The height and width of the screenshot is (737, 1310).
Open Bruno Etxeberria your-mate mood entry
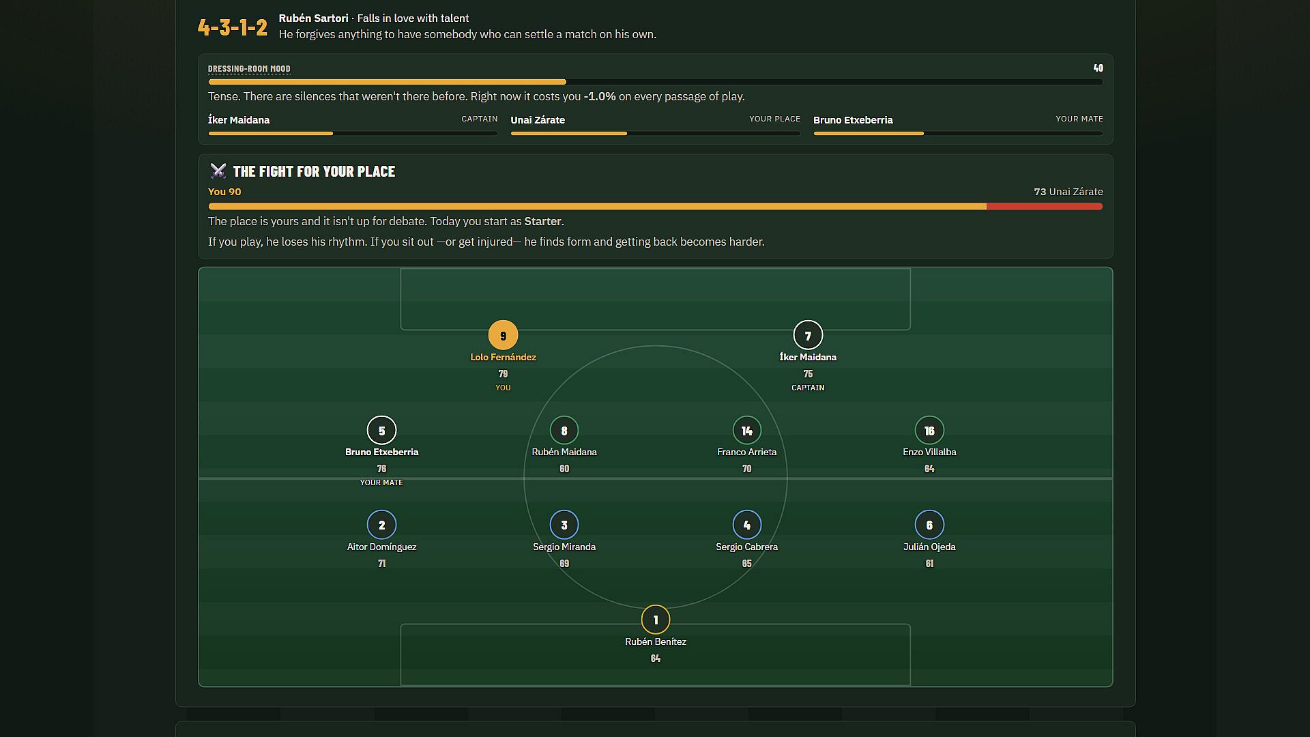click(958, 125)
